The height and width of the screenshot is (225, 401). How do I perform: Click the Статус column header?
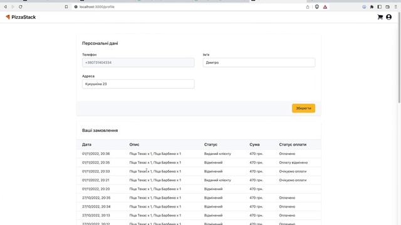click(211, 144)
